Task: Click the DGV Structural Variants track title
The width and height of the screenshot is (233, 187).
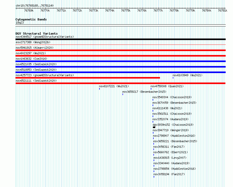Action: (x=37, y=34)
